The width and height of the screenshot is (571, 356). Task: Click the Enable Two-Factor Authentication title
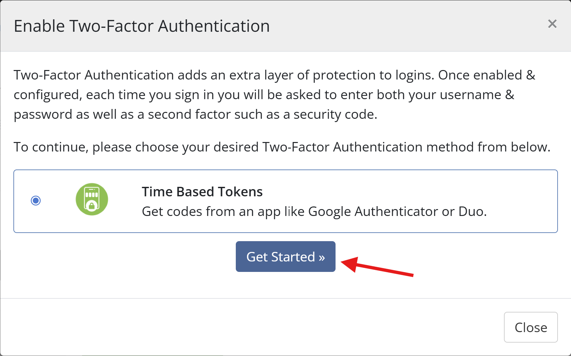(x=142, y=26)
